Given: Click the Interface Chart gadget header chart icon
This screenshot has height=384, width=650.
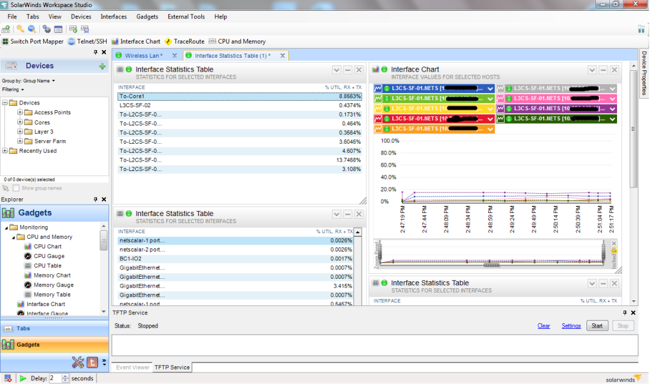Looking at the screenshot, I should pos(376,69).
